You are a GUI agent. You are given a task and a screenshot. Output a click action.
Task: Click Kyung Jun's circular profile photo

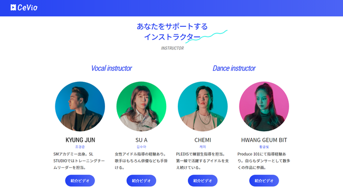(x=80, y=107)
